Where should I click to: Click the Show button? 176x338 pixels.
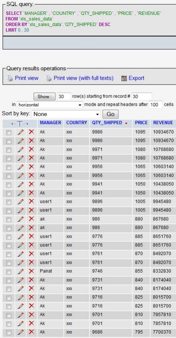[x=45, y=97]
